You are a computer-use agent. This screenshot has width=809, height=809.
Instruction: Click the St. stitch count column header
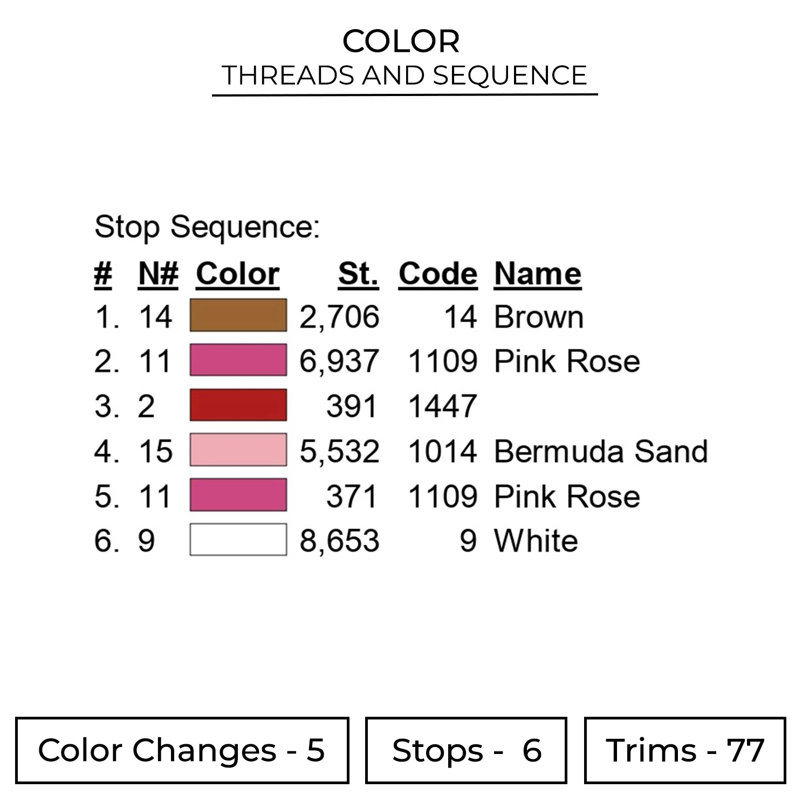(x=358, y=274)
